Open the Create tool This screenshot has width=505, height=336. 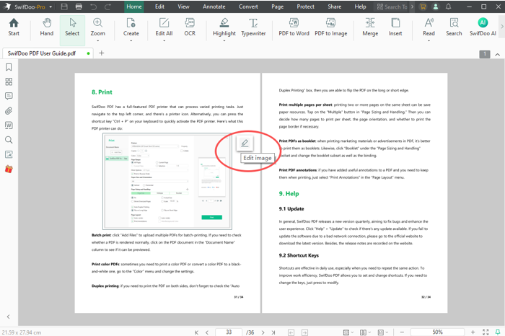point(131,27)
